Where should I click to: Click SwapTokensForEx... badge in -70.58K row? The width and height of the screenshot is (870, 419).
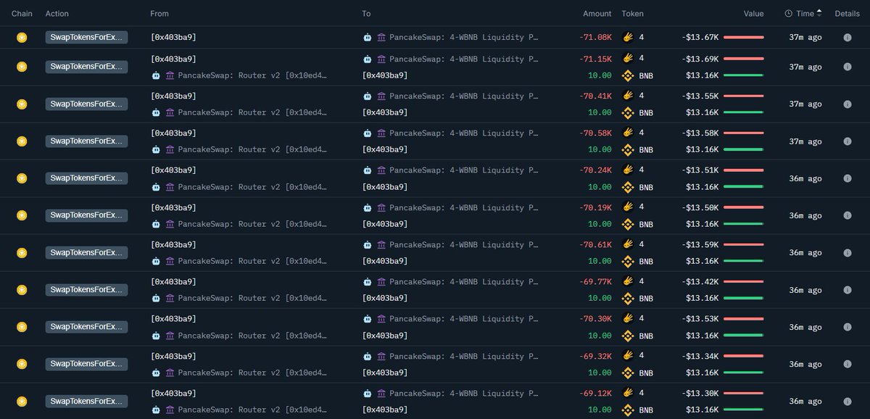click(x=86, y=141)
